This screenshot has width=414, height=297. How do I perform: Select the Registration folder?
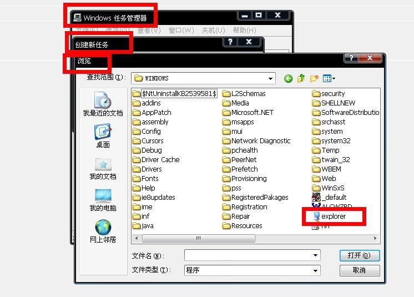click(x=245, y=207)
